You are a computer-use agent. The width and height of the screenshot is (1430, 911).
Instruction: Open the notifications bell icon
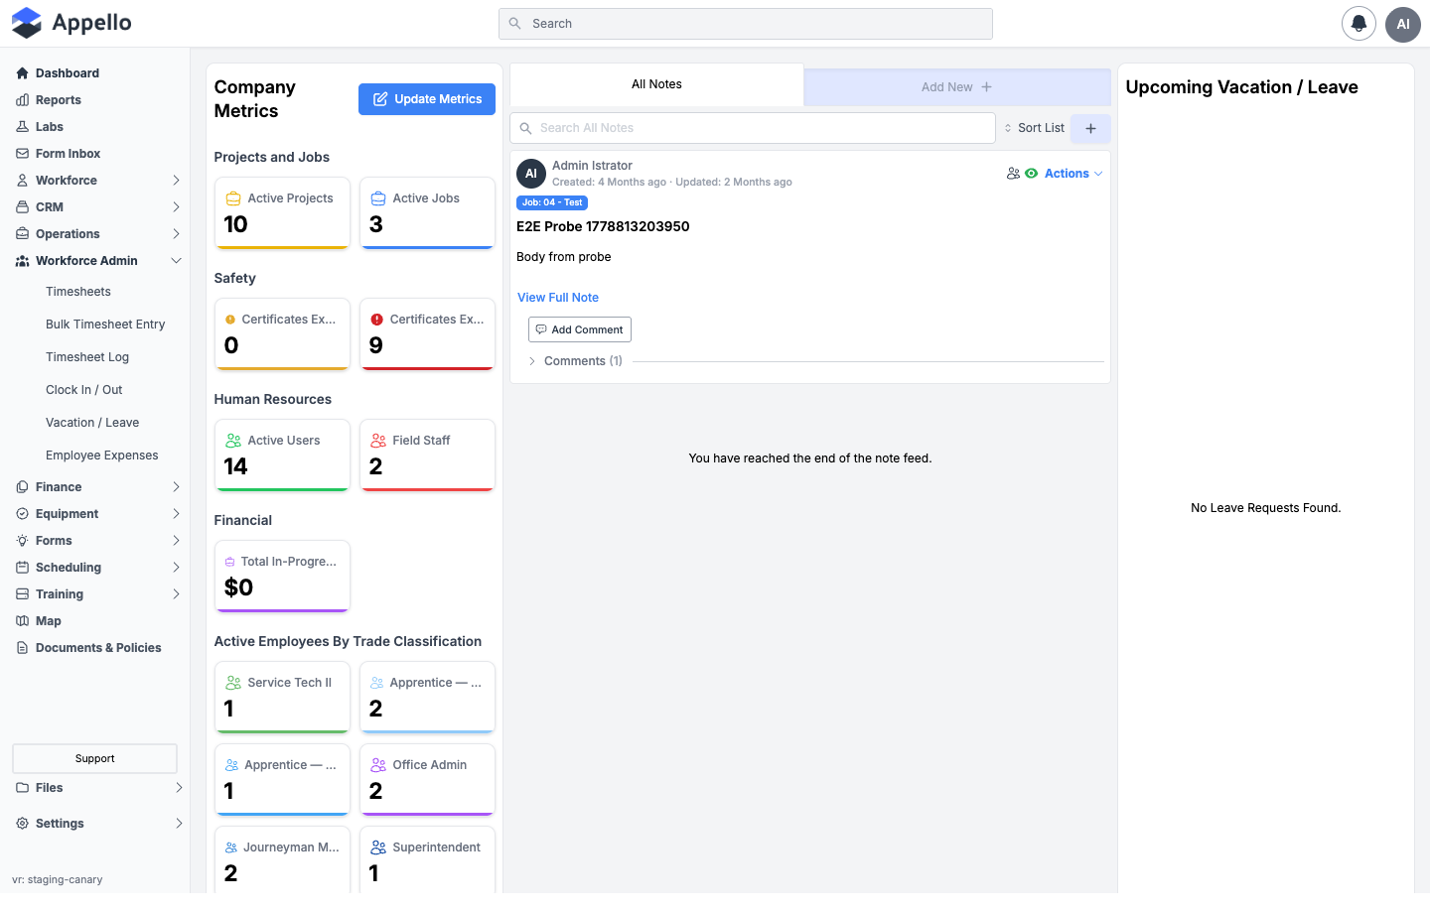click(1358, 24)
